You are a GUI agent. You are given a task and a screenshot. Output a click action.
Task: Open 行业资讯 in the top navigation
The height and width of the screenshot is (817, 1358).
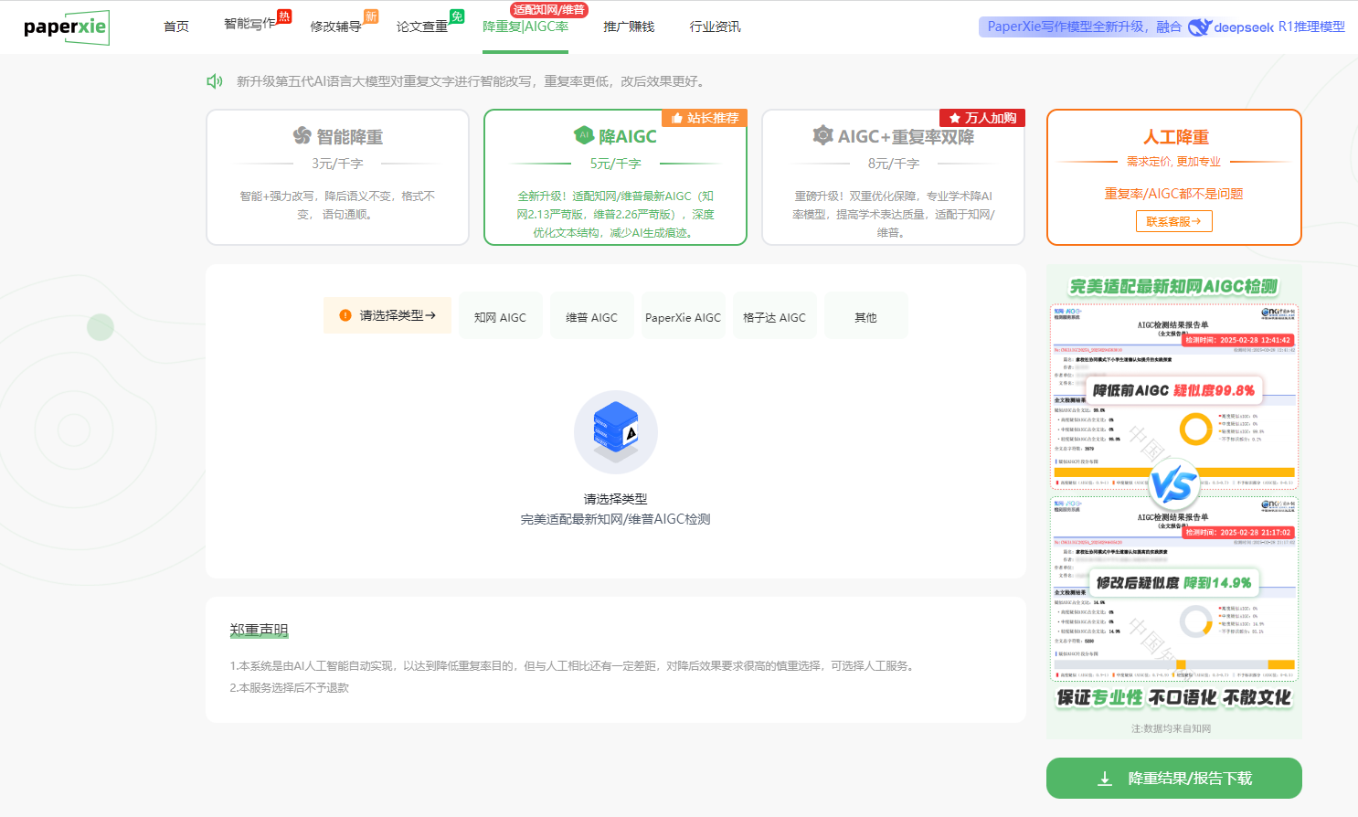[715, 27]
